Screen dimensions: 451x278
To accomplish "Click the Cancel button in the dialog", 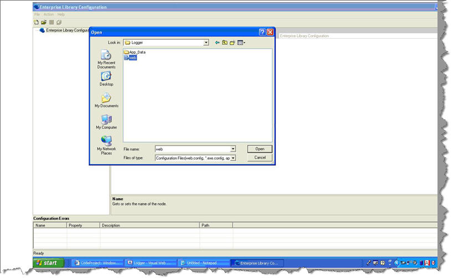I will click(260, 158).
